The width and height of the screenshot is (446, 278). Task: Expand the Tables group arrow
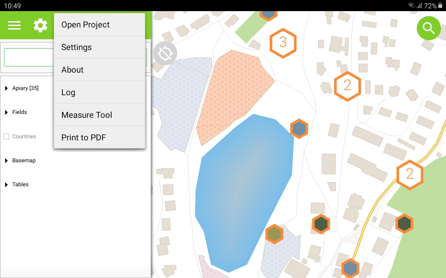point(6,185)
